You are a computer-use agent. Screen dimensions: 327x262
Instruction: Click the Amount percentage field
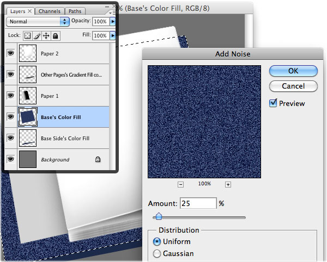point(198,203)
